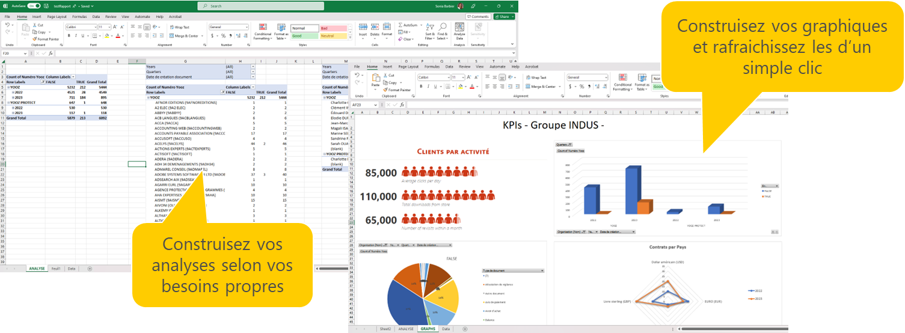
Task: Select the Good cell style in back window
Action: 305,36
